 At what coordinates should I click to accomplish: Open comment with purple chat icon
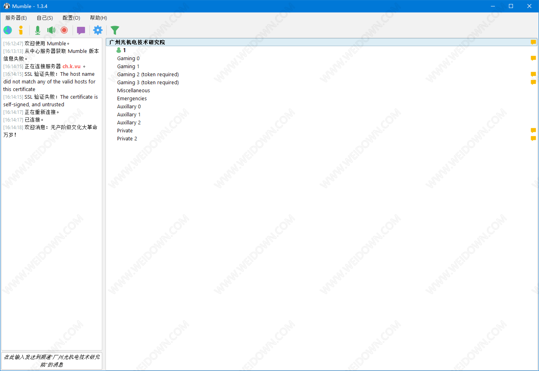81,30
